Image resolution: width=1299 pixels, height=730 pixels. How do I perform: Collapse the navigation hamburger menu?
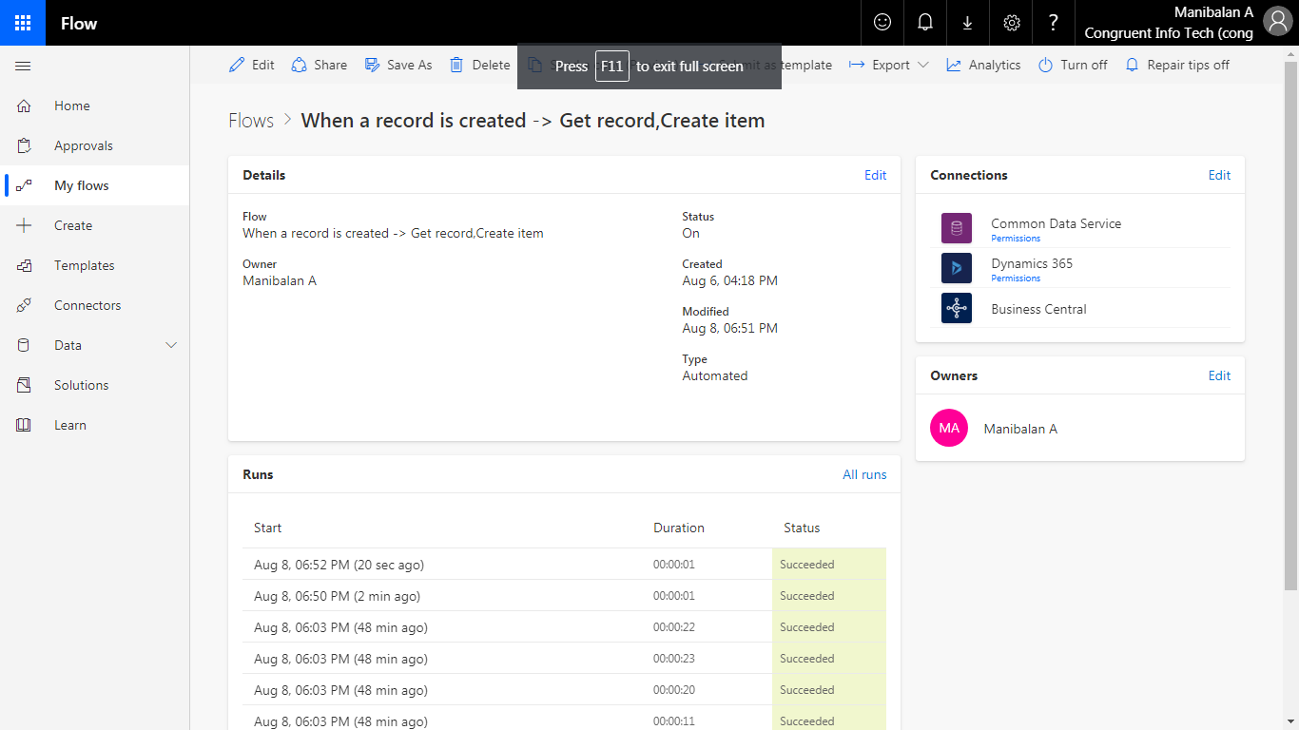[x=24, y=66]
